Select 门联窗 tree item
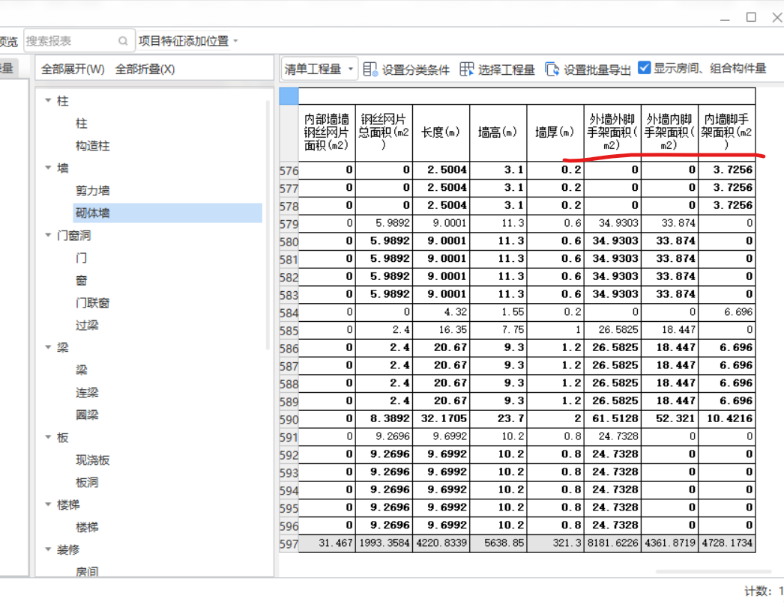 92,303
